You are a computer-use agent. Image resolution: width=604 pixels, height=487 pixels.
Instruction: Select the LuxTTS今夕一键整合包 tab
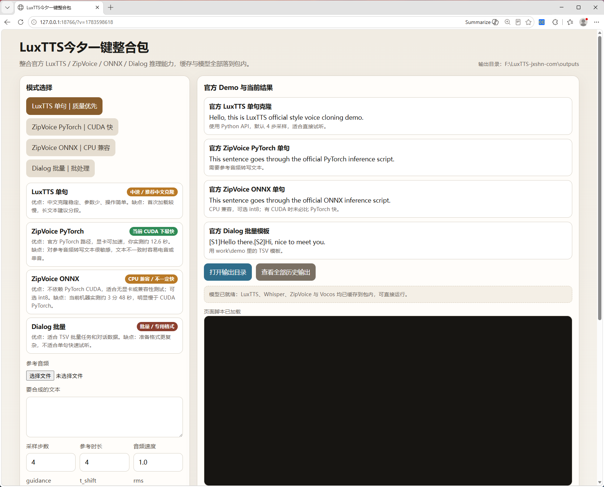59,7
